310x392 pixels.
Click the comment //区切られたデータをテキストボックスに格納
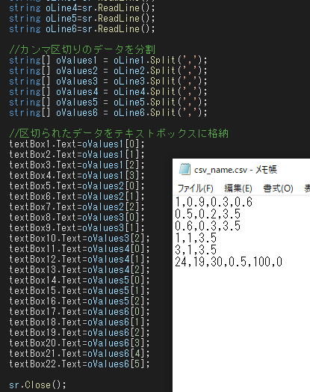pos(119,133)
